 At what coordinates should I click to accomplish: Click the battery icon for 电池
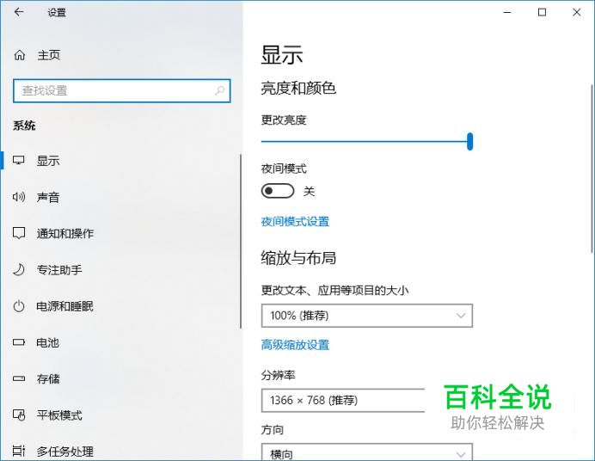[x=19, y=342]
